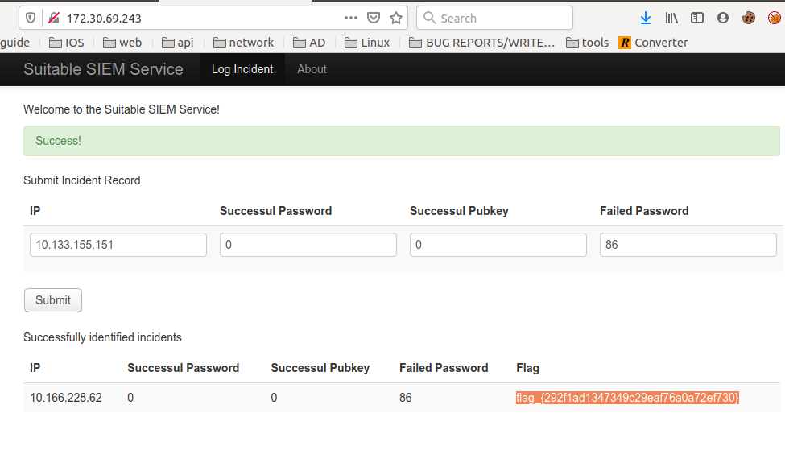Open the Converter bookmark

653,43
